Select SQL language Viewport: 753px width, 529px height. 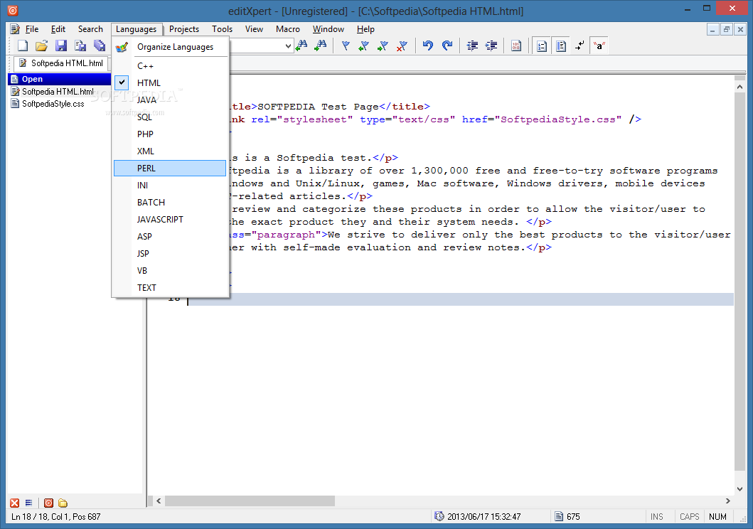coord(170,117)
